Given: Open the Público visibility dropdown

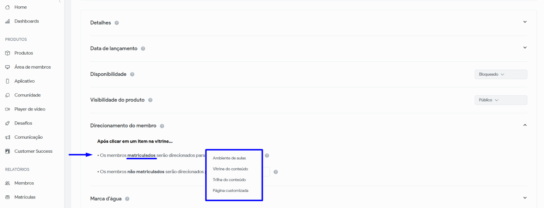Looking at the screenshot, I should 501,100.
